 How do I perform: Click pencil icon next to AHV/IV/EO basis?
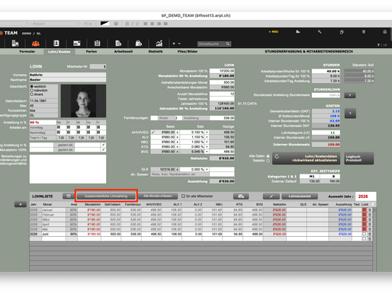pos(153,133)
